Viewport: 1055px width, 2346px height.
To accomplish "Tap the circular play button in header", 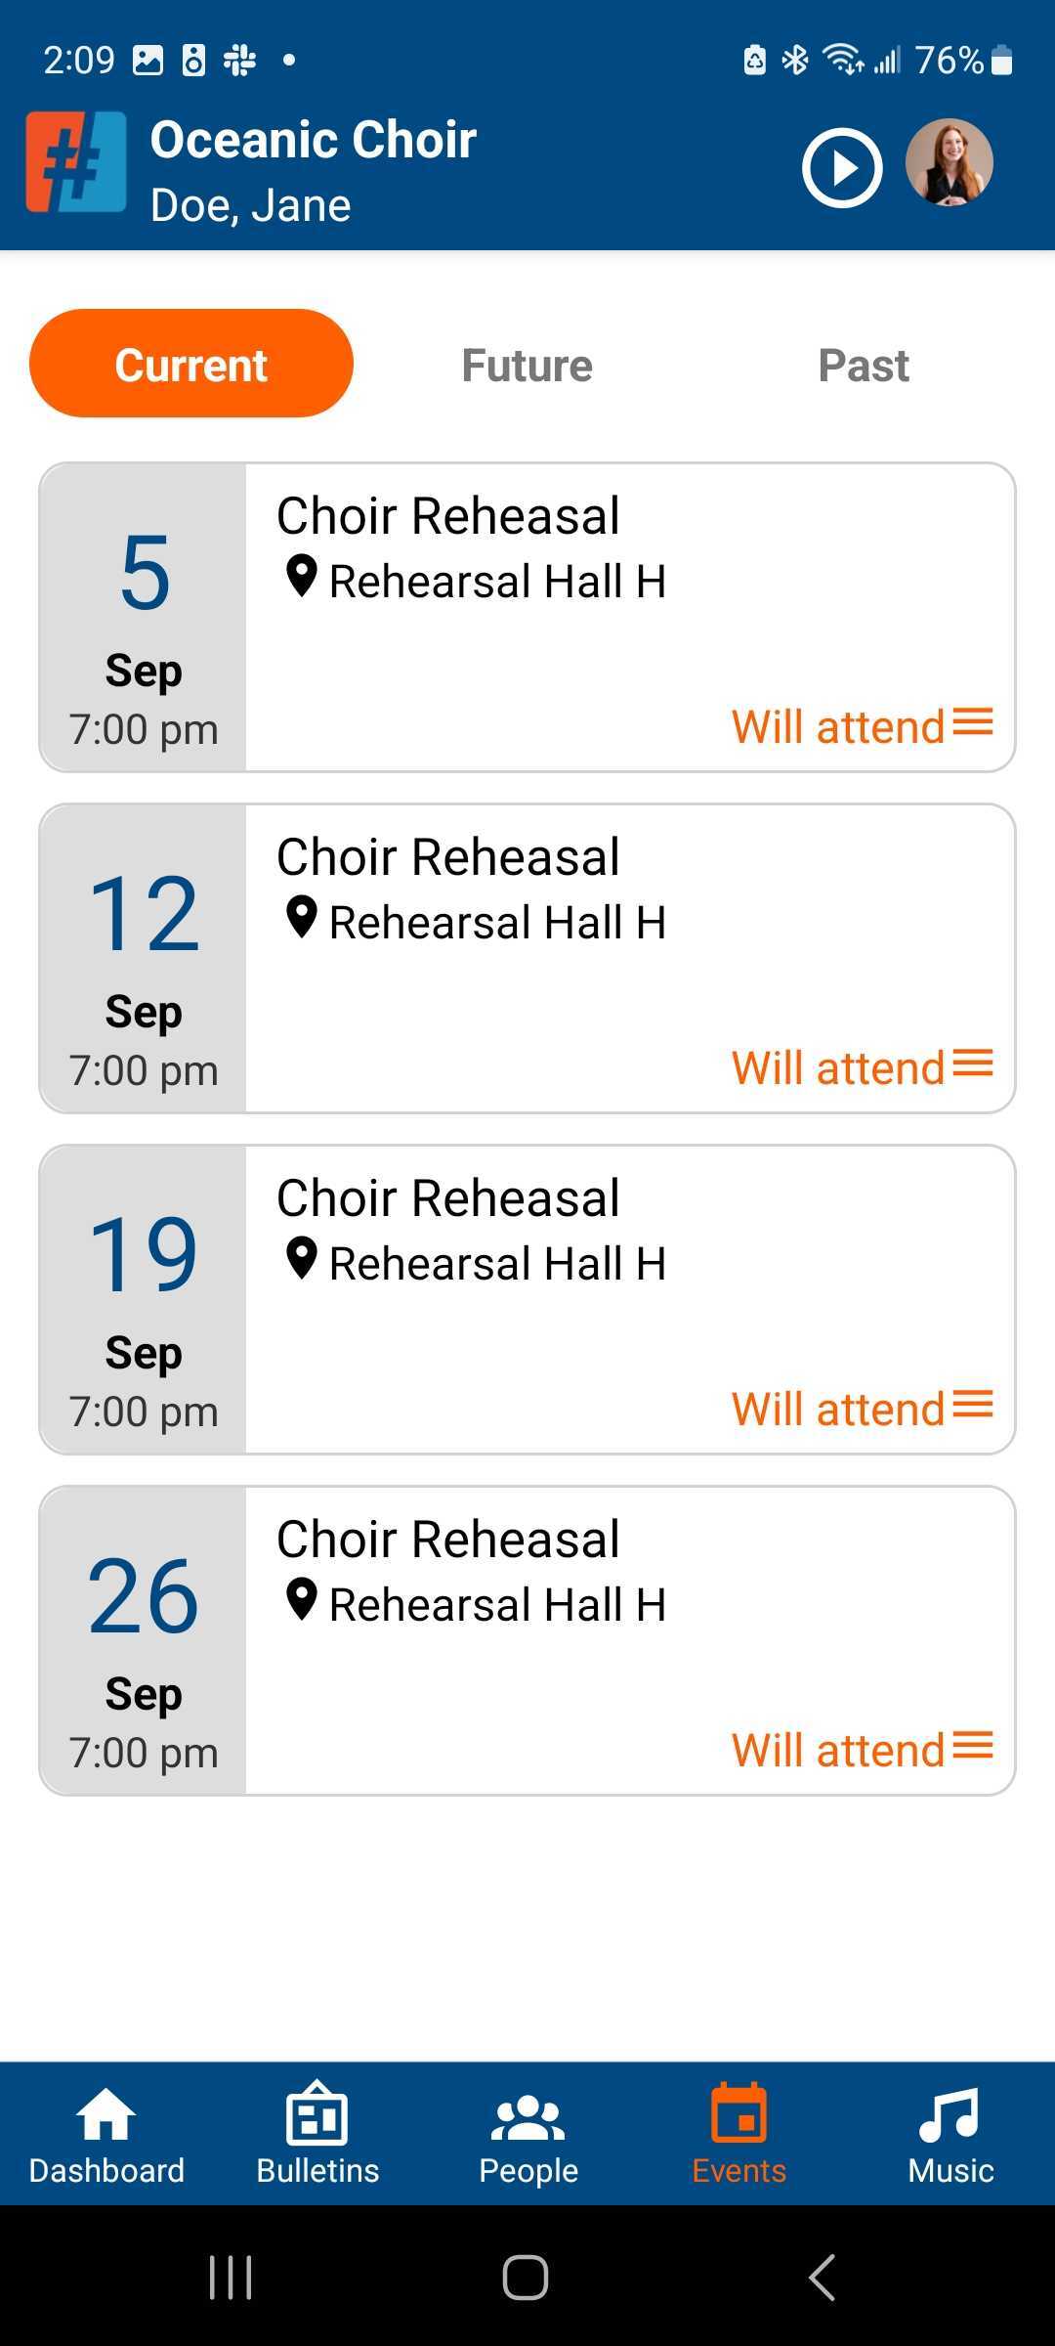I will [842, 167].
